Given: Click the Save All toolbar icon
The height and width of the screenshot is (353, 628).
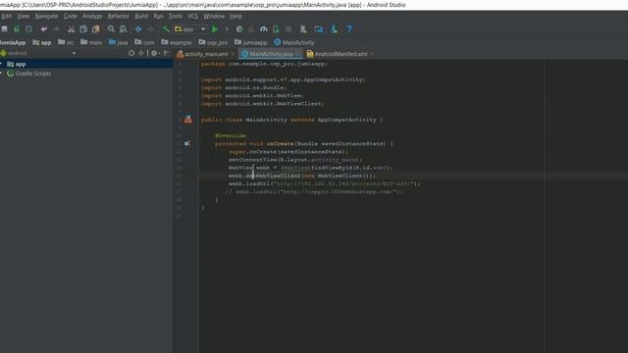Looking at the screenshot, I should [x=4, y=28].
